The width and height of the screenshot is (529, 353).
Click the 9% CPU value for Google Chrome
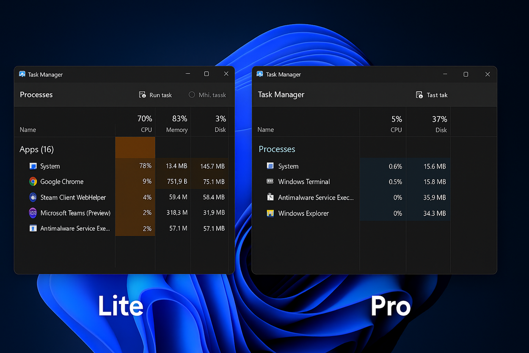coord(147,181)
